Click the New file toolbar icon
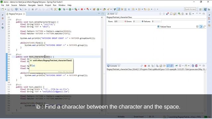 tap(2, 9)
